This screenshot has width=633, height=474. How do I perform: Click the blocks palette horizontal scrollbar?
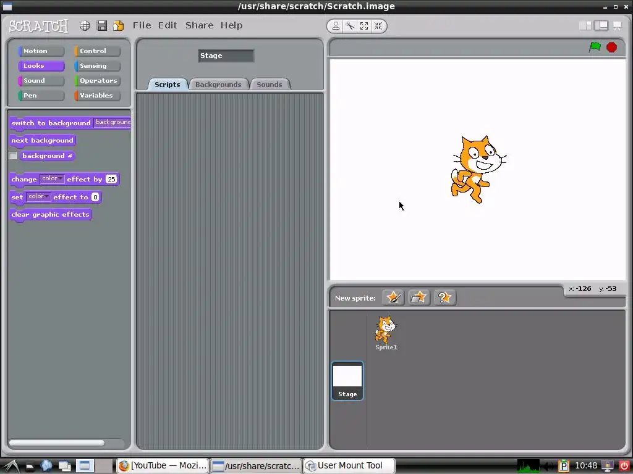(56, 443)
